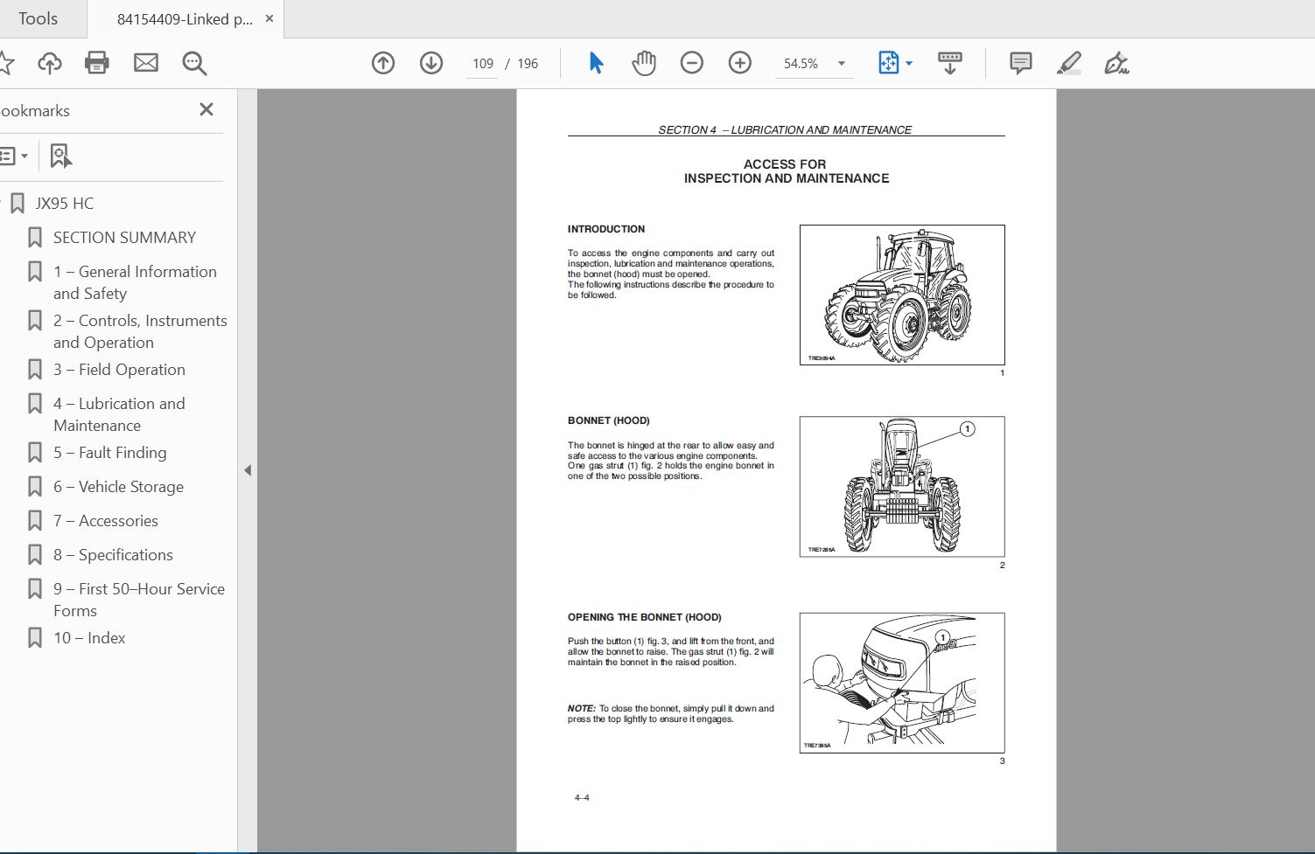1315x854 pixels.
Task: Click the OPENING THE BONNET (HOOD) heading
Action: (645, 617)
